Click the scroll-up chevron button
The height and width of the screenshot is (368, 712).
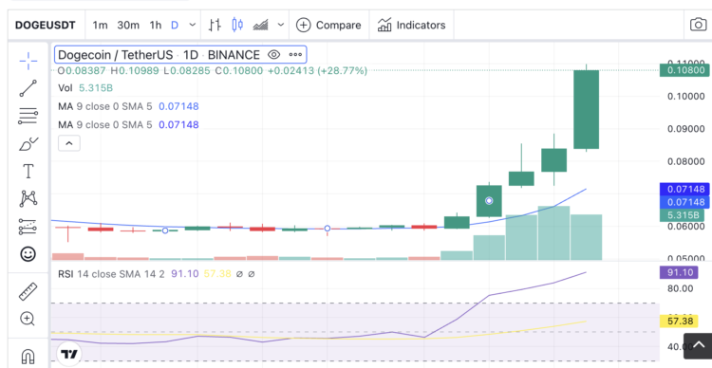click(x=698, y=346)
